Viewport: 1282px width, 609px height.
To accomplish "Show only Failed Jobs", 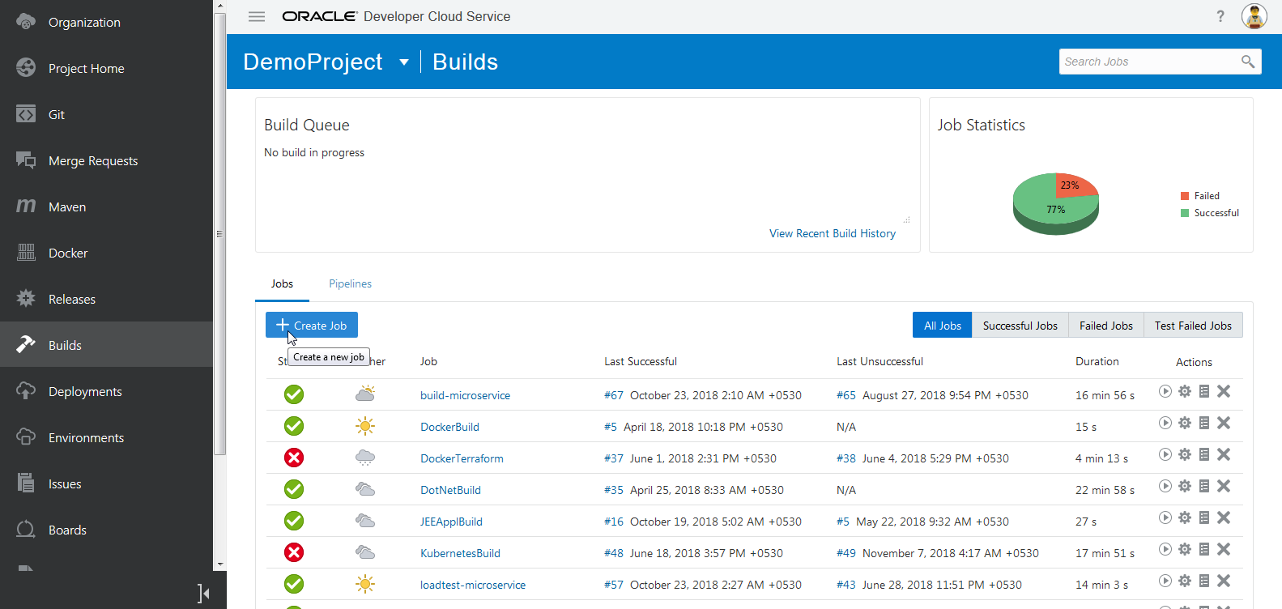I will pos(1105,326).
